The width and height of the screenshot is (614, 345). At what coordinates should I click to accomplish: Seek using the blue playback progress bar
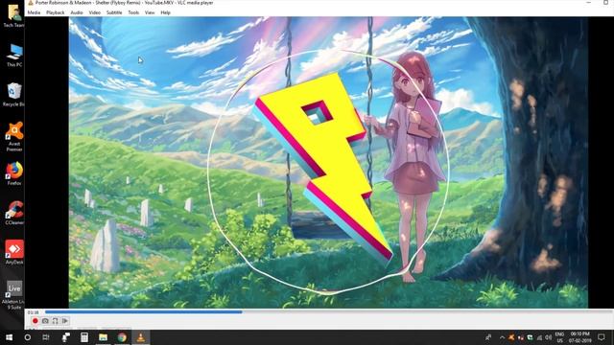pos(328,311)
